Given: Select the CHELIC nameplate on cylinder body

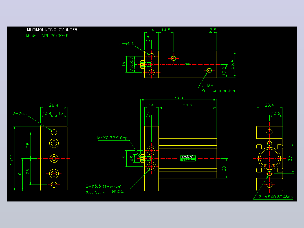Looking at the screenshot, I should point(188,158).
